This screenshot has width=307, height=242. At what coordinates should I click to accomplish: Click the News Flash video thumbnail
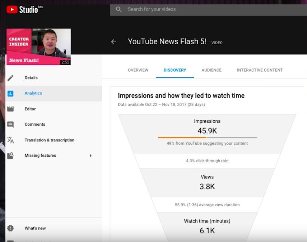pos(38,47)
